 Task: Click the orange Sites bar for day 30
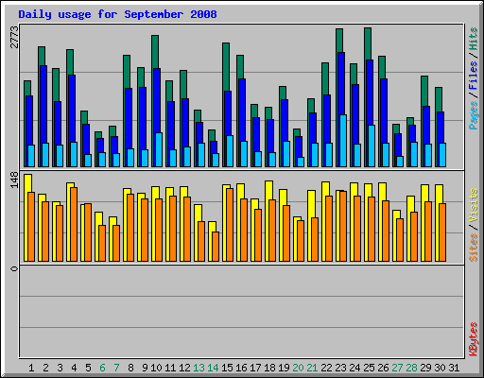[442, 232]
